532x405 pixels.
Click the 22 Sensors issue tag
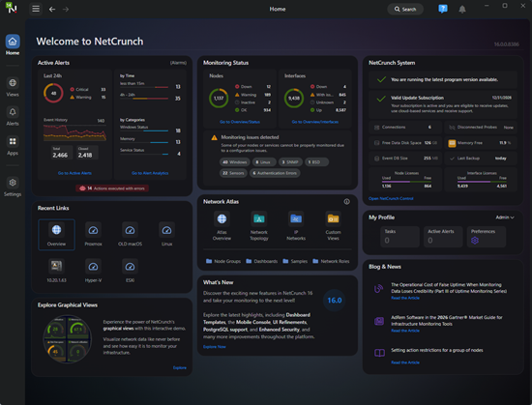(x=233, y=173)
